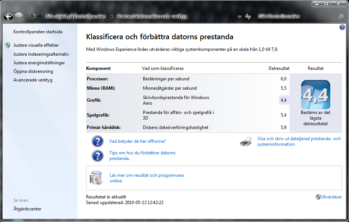Click 'Utvärderar' link

click(x=331, y=197)
